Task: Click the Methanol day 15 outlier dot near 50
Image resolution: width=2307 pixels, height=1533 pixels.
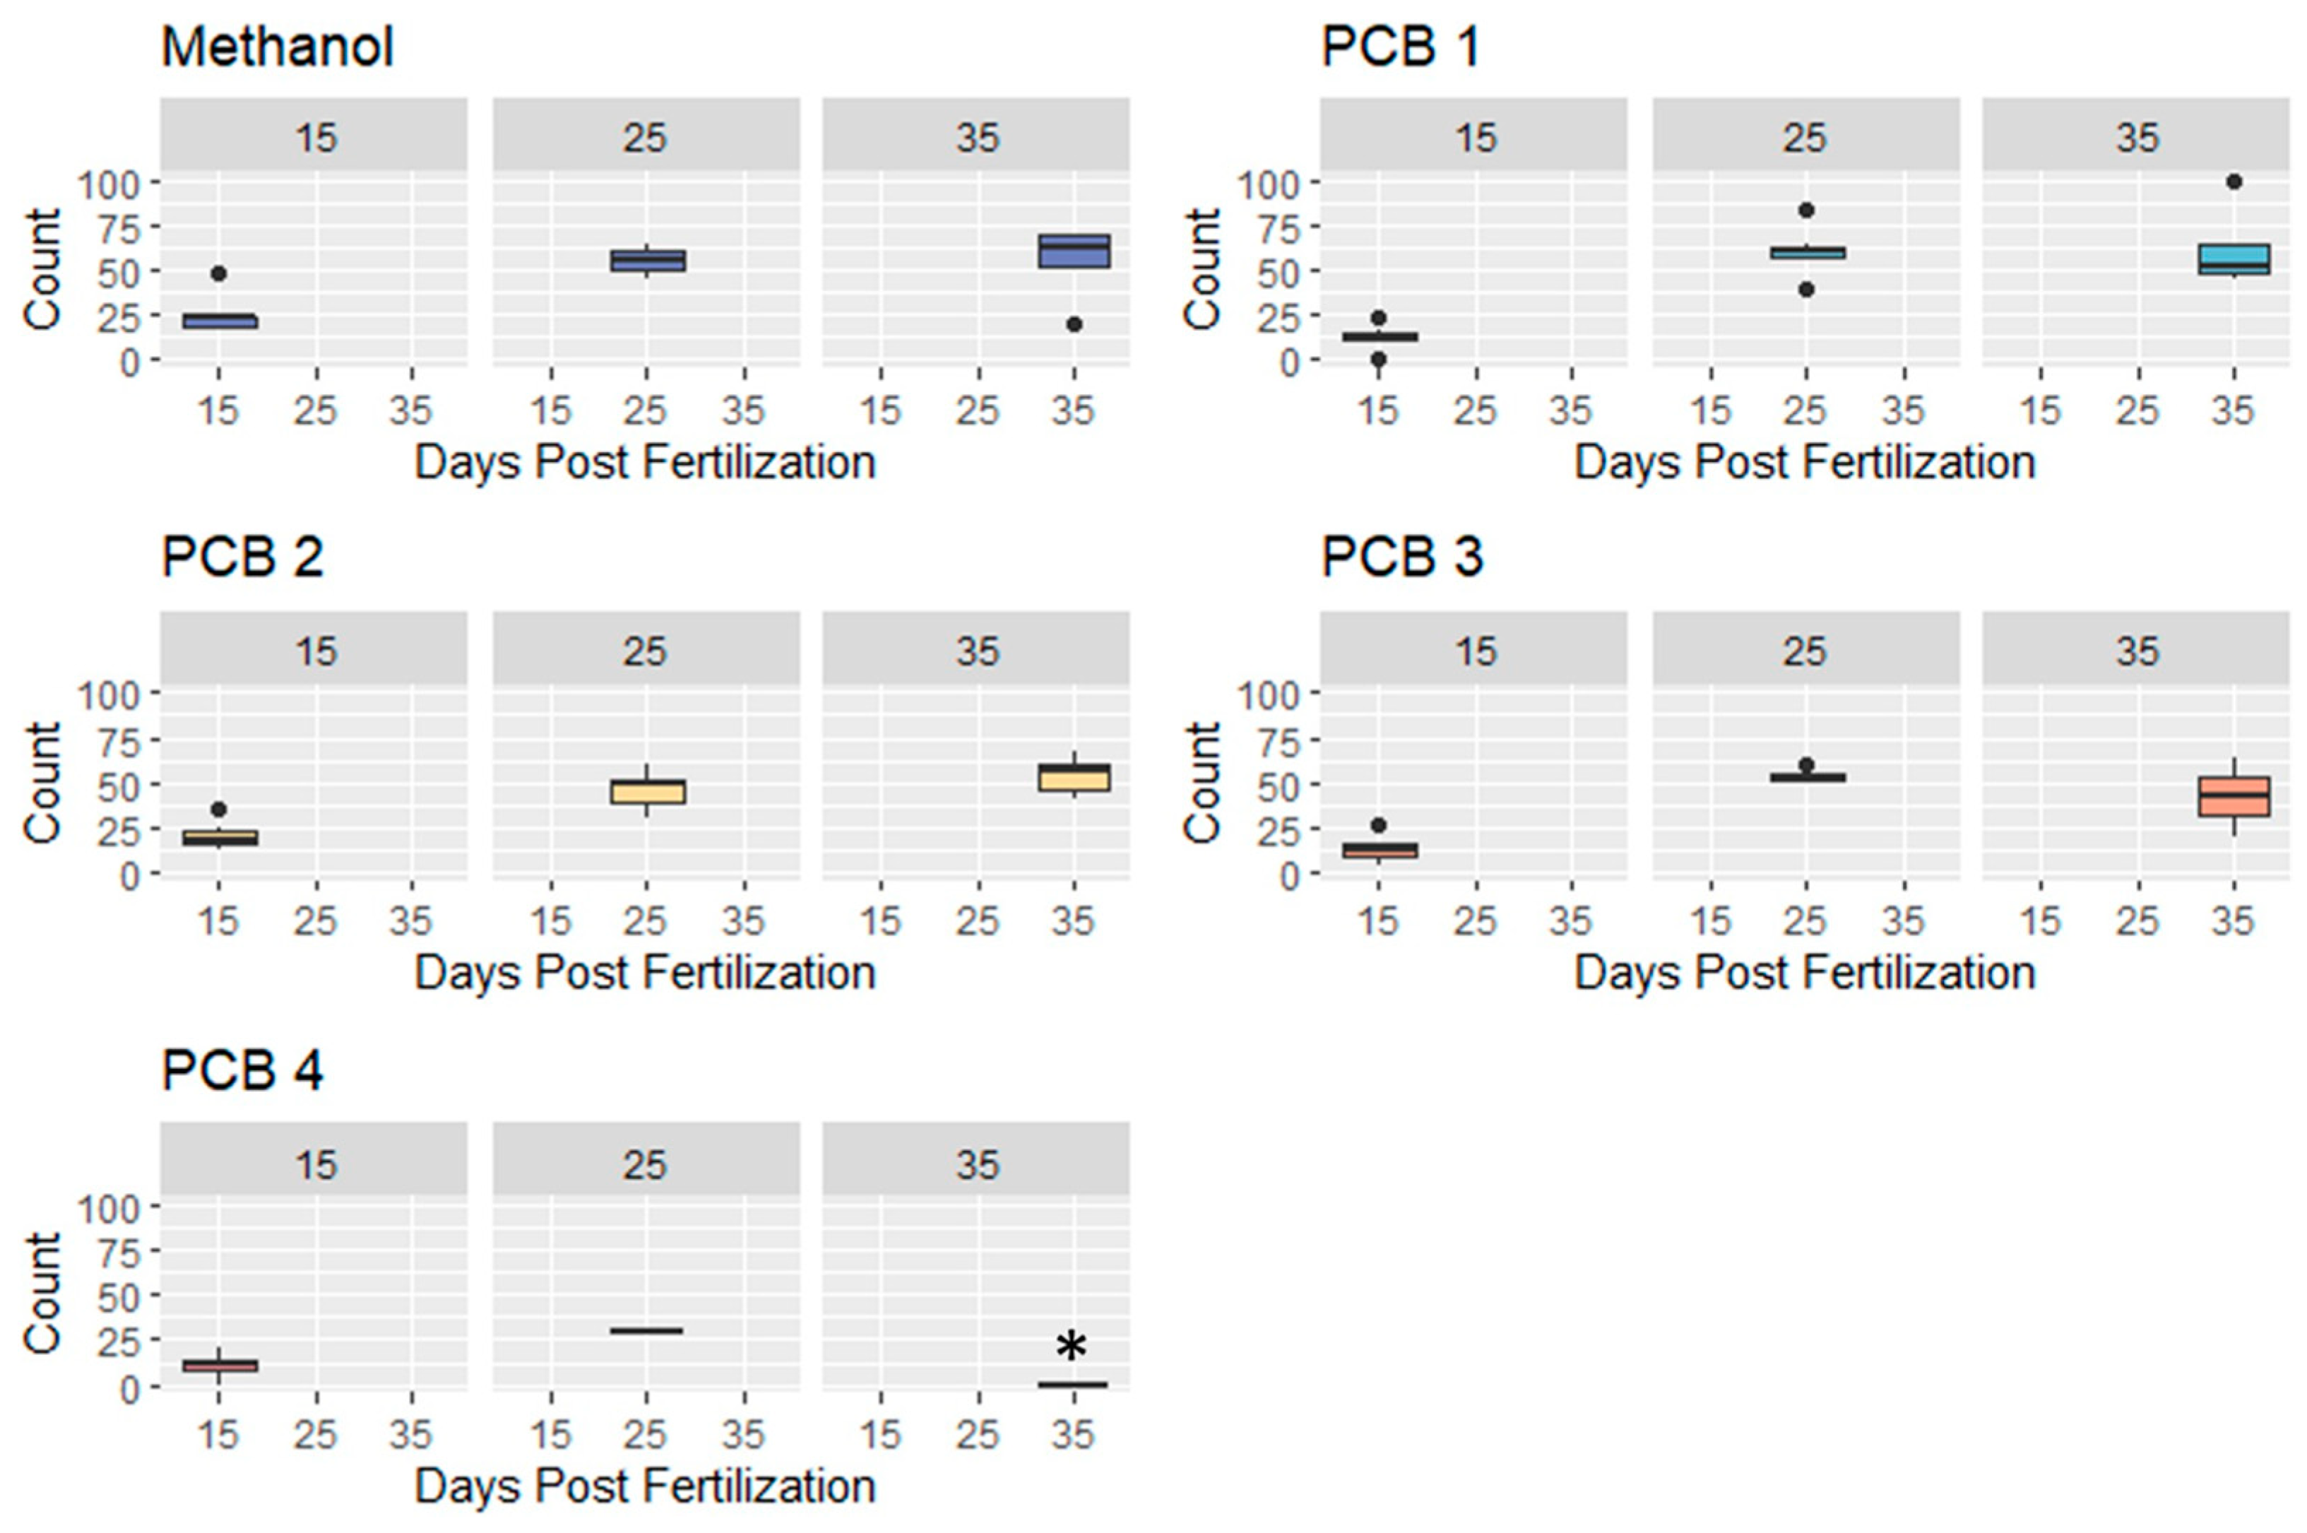Action: tap(219, 274)
